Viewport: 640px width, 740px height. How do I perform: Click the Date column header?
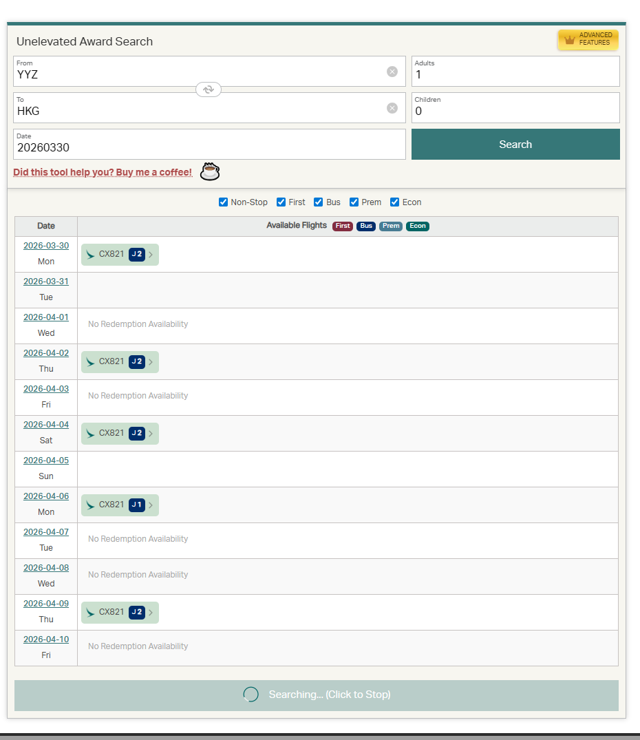(x=46, y=226)
